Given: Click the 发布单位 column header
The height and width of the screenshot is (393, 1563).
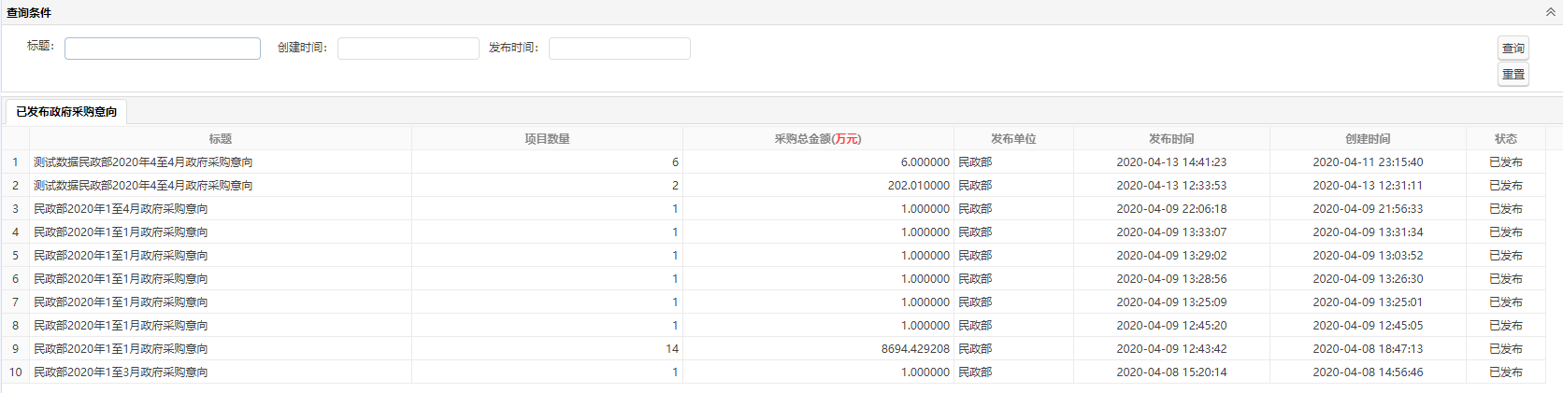Looking at the screenshot, I should [1013, 139].
